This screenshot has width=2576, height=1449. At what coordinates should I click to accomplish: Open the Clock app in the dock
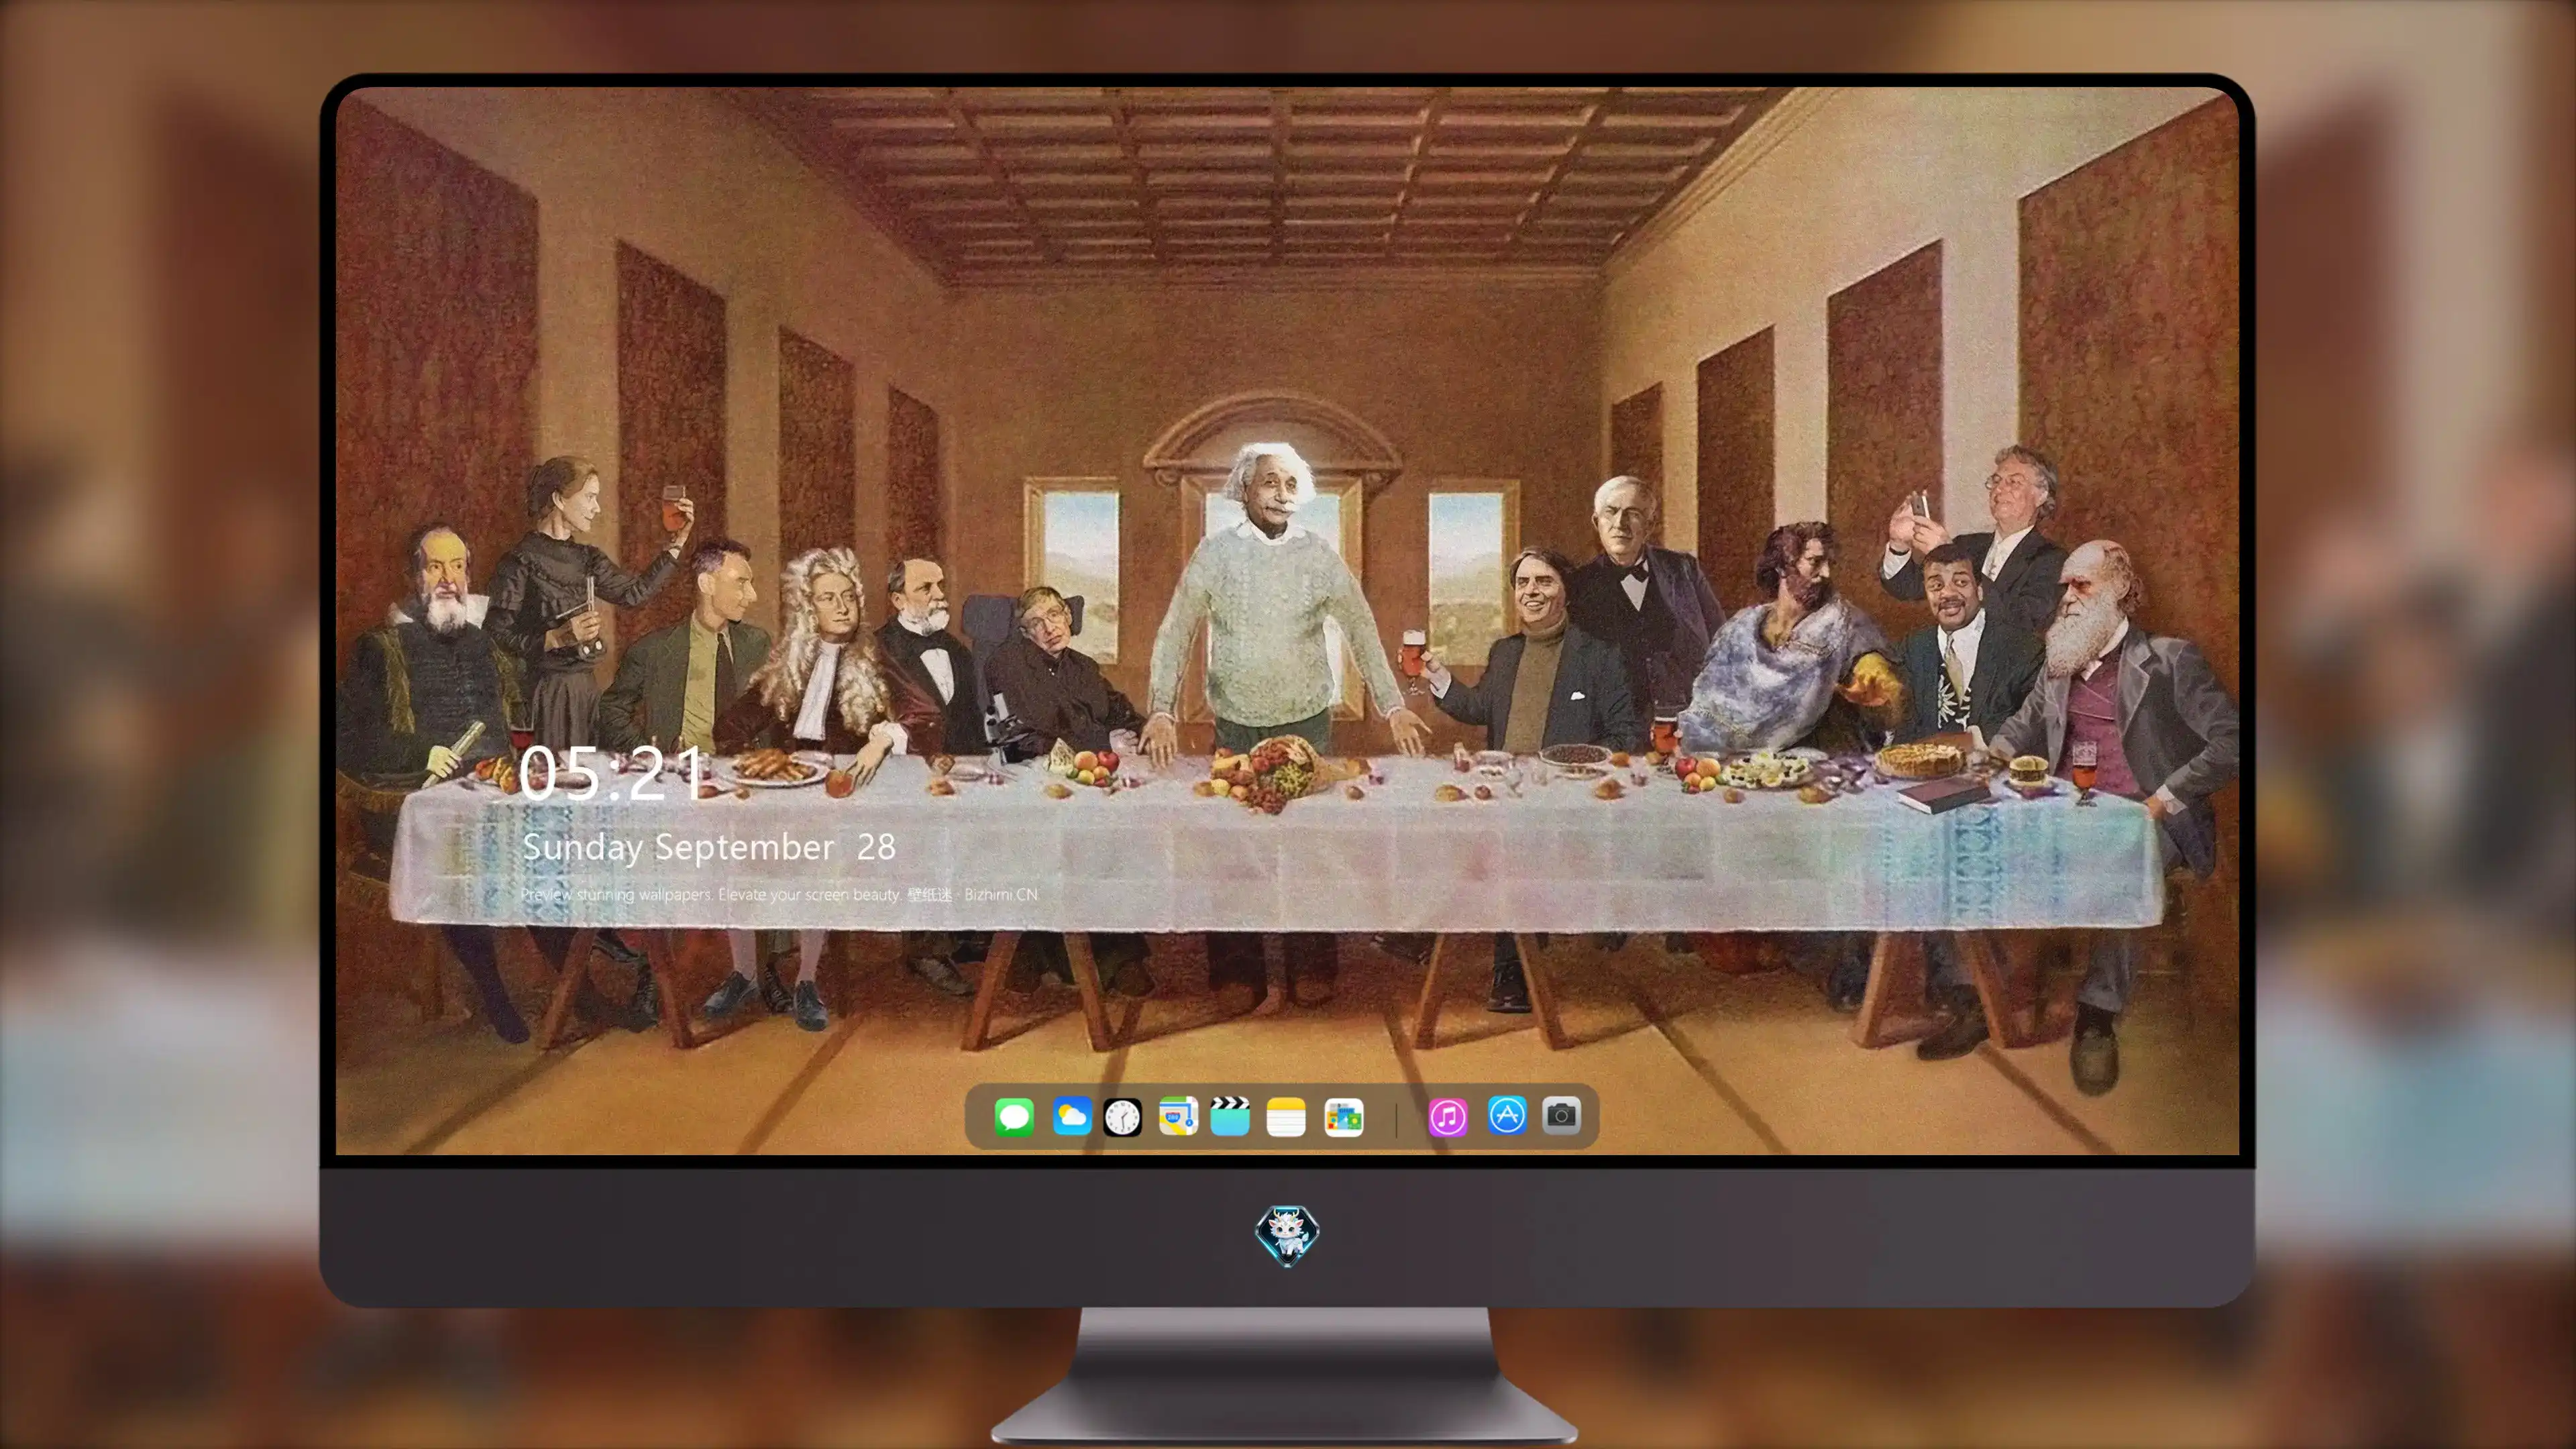[1122, 1117]
